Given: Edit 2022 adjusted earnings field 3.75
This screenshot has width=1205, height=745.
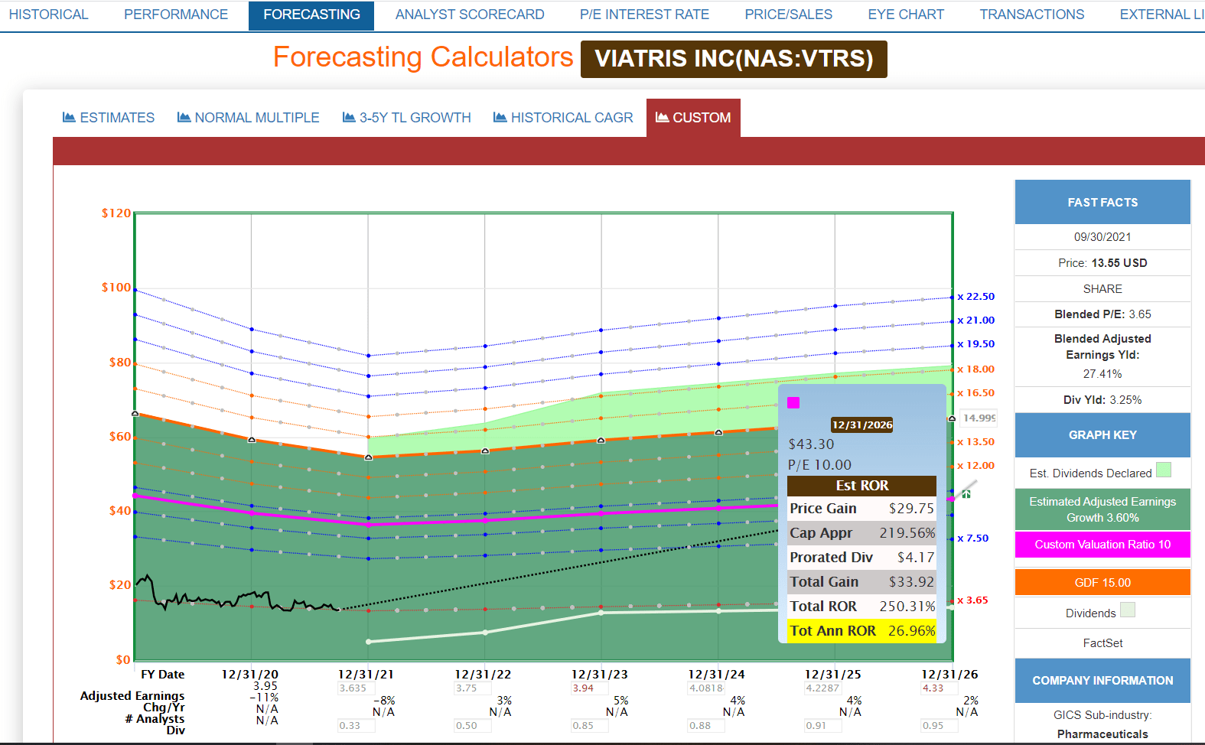Looking at the screenshot, I should click(473, 688).
